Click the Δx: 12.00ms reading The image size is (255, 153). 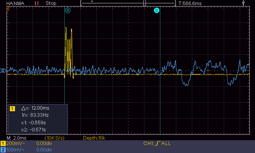[35, 108]
